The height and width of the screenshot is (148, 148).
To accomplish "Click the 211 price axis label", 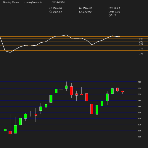I will pos(139,94).
